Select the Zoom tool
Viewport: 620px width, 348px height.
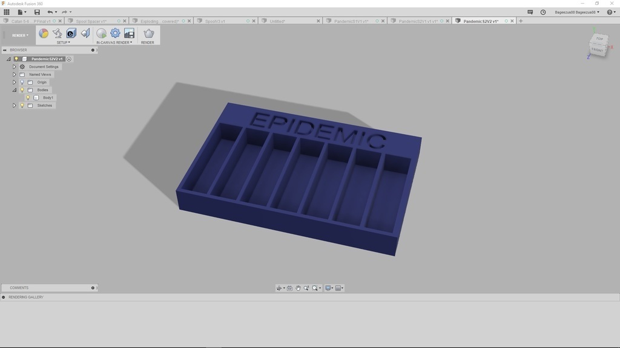pos(306,288)
